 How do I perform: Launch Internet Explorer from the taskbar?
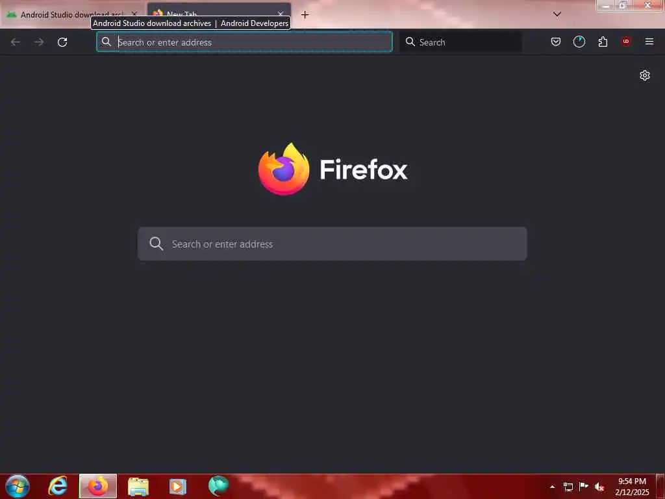[58, 486]
